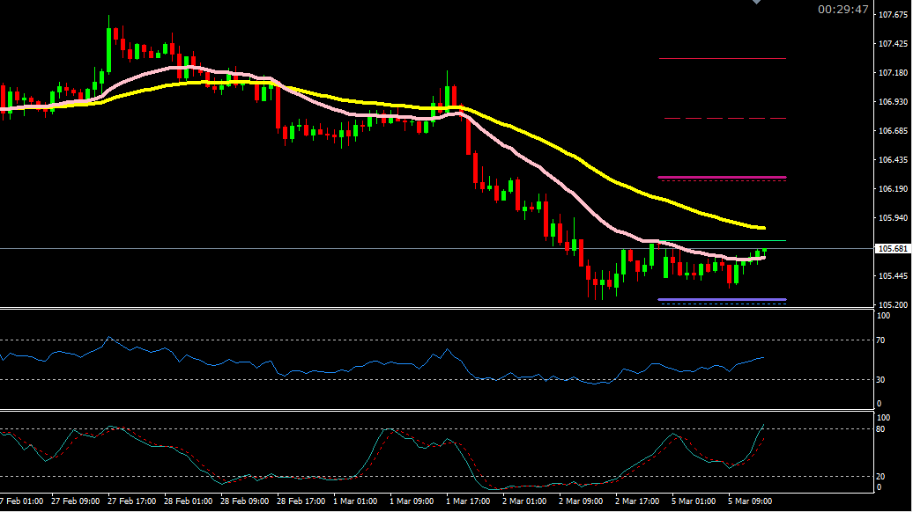The height and width of the screenshot is (512, 913).
Task: Click the 28 Feb 17:00 time label
Action: tap(301, 501)
